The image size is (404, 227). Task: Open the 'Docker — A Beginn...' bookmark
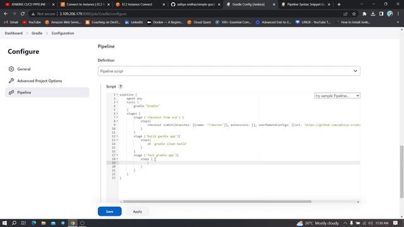pos(165,23)
